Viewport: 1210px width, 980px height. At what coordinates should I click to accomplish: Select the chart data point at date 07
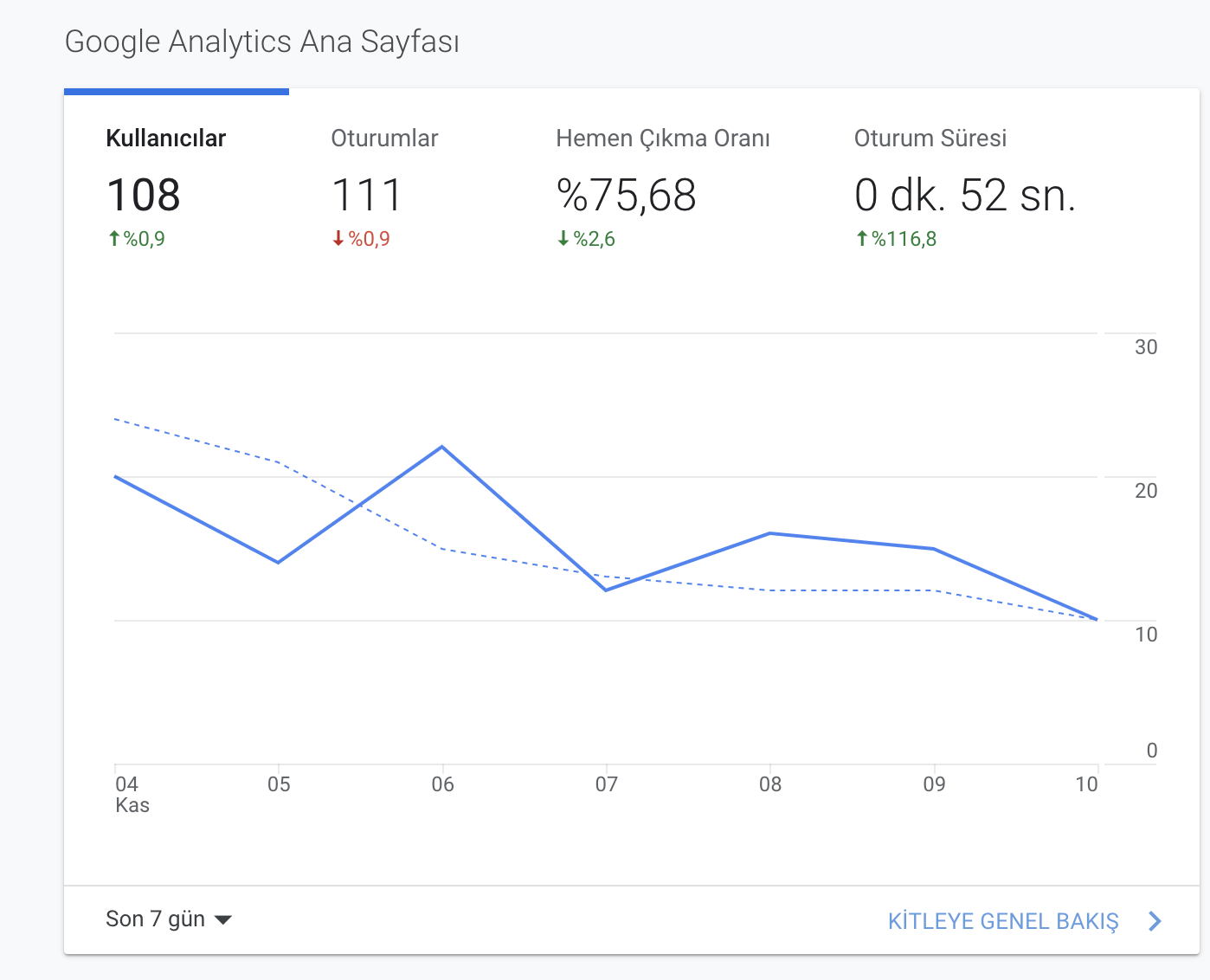606,590
